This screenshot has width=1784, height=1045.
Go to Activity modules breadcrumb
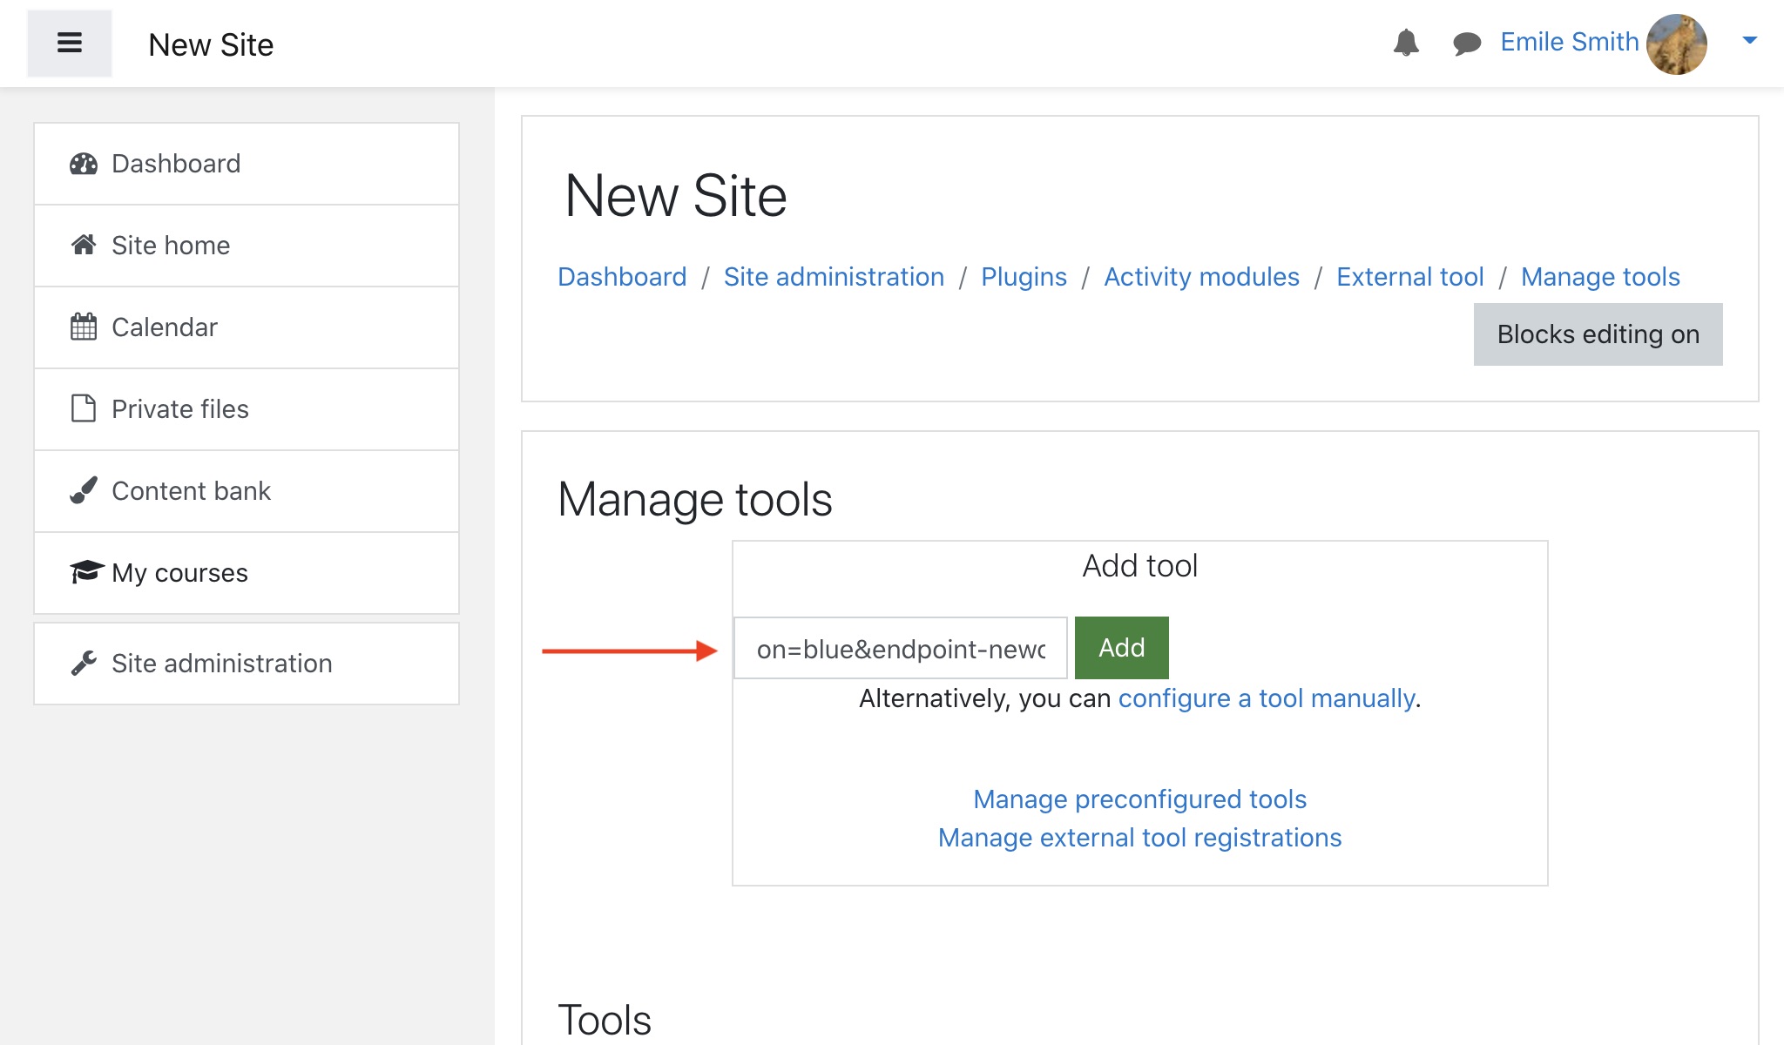point(1201,277)
